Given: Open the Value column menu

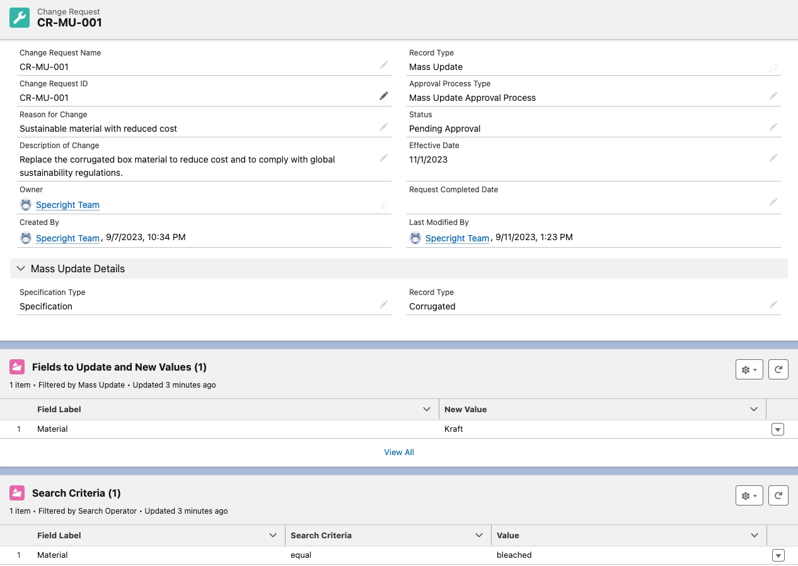Looking at the screenshot, I should [755, 535].
